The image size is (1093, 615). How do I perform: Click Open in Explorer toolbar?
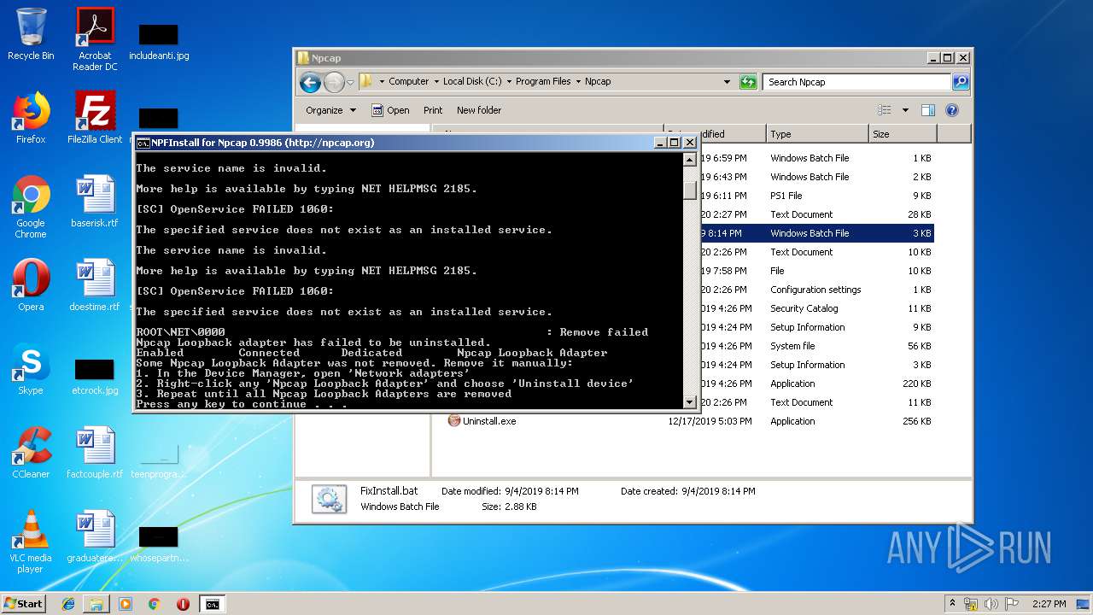click(390, 110)
